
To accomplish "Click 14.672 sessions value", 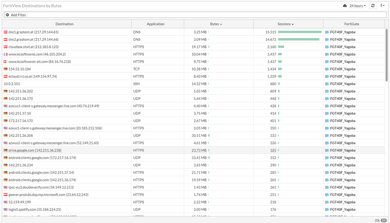I will [271, 39].
